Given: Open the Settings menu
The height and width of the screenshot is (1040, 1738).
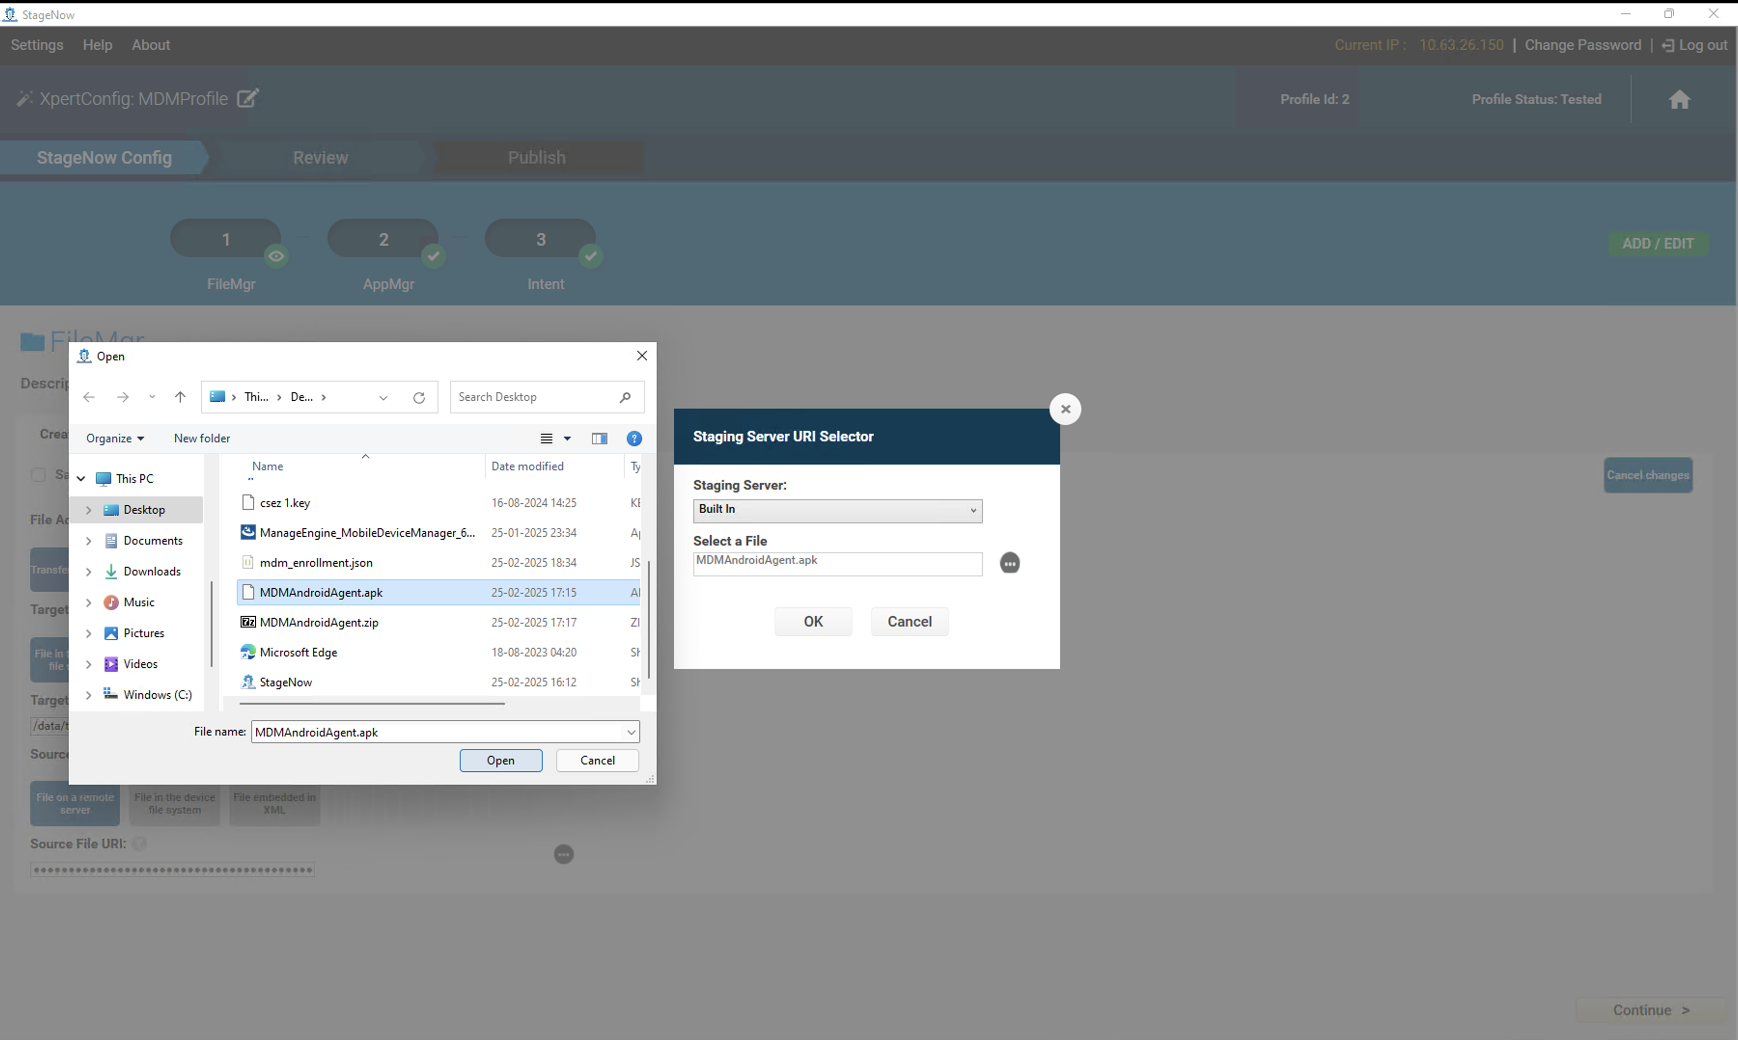Looking at the screenshot, I should coord(37,45).
